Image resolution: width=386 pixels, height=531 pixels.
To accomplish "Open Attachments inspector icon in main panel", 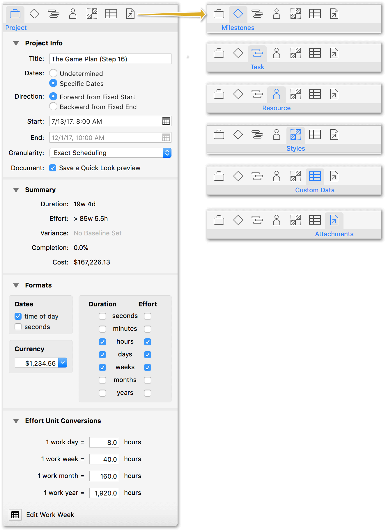I will 130,14.
